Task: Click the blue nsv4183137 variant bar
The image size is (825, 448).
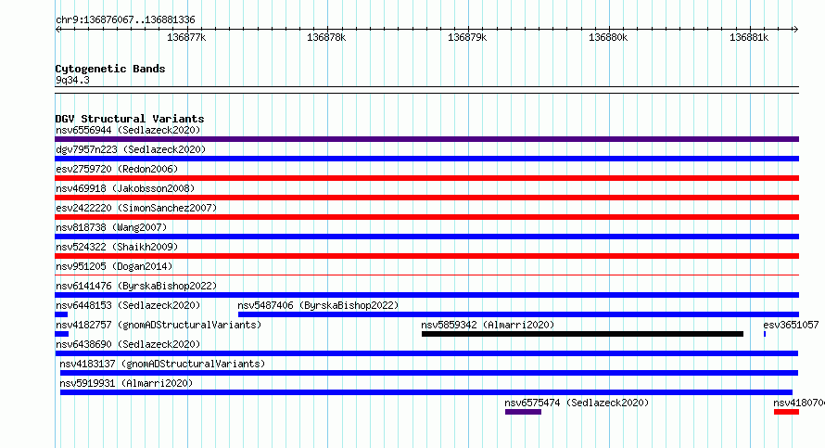Action: (429, 373)
